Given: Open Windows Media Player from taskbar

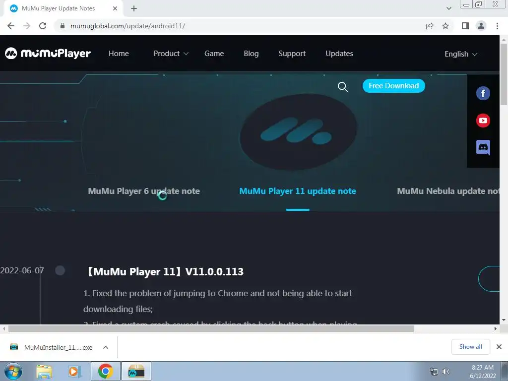Looking at the screenshot, I should click(74, 371).
